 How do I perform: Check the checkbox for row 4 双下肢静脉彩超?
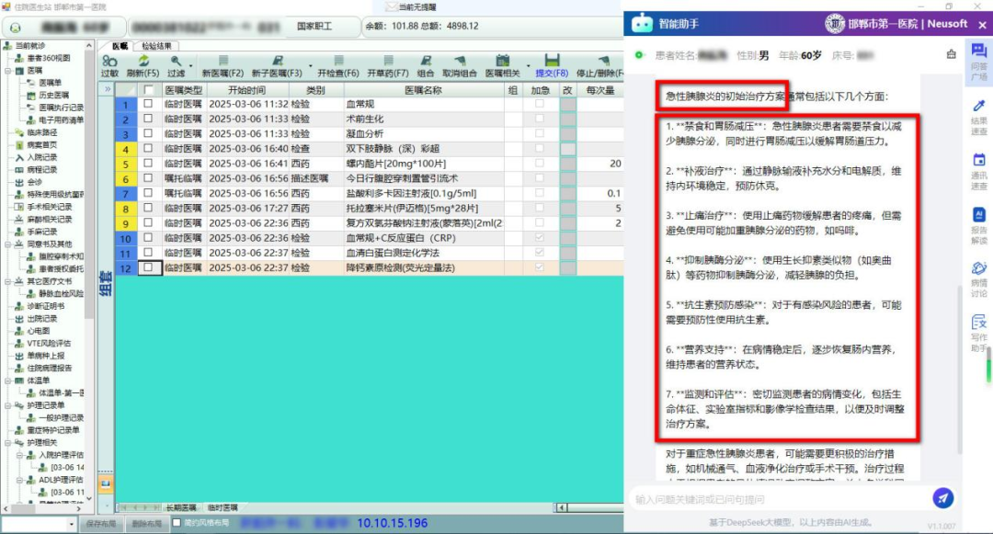coord(148,148)
